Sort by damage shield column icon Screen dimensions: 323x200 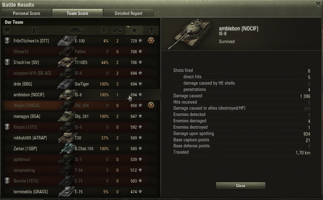pyautogui.click(x=104, y=30)
